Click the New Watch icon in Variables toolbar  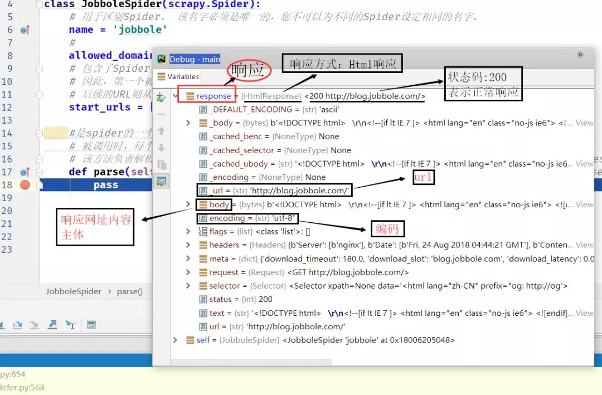click(161, 98)
